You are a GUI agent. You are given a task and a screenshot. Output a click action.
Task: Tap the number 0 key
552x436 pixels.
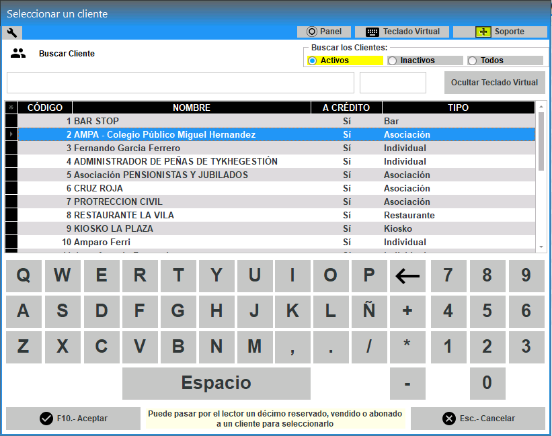(487, 383)
